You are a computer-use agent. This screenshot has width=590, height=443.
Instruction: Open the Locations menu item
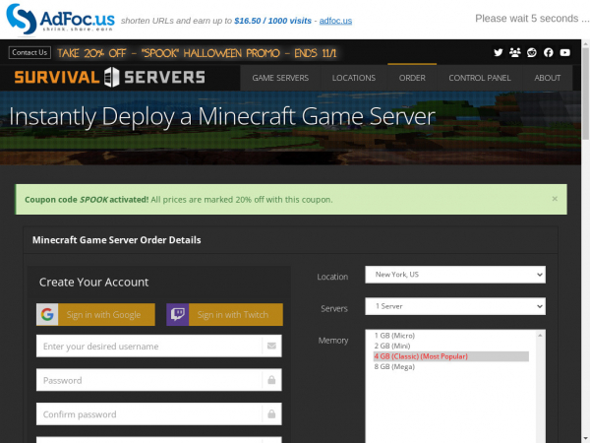pyautogui.click(x=353, y=78)
